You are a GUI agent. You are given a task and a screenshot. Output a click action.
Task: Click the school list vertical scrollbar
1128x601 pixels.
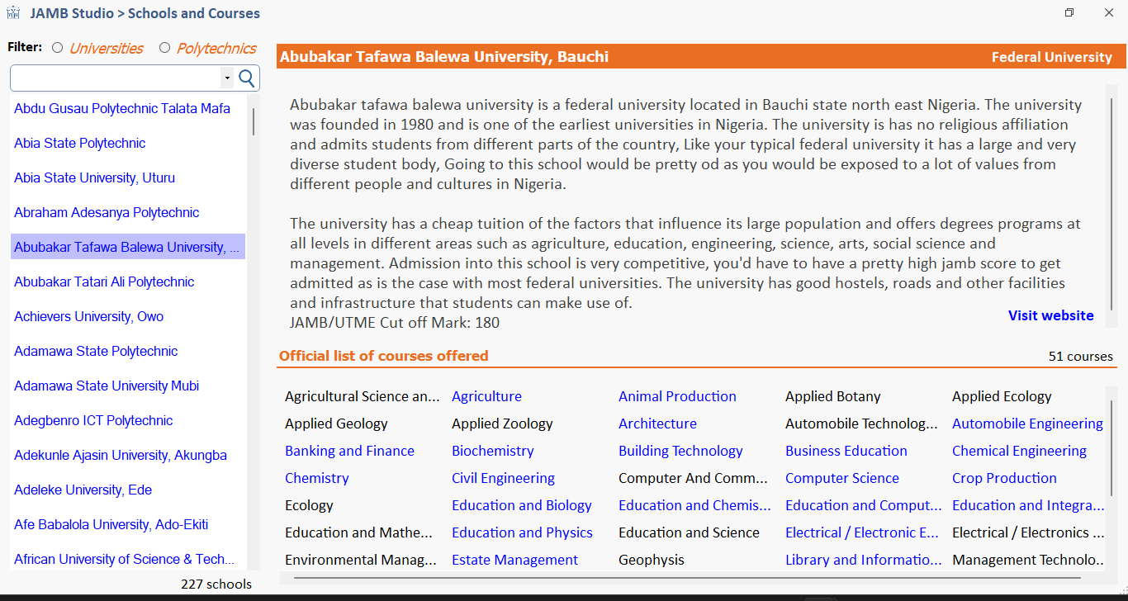click(253, 120)
